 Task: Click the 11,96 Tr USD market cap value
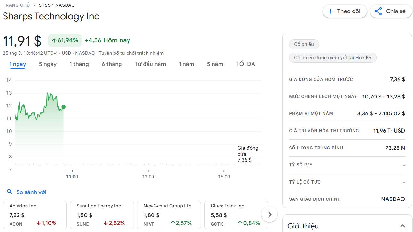389,131
